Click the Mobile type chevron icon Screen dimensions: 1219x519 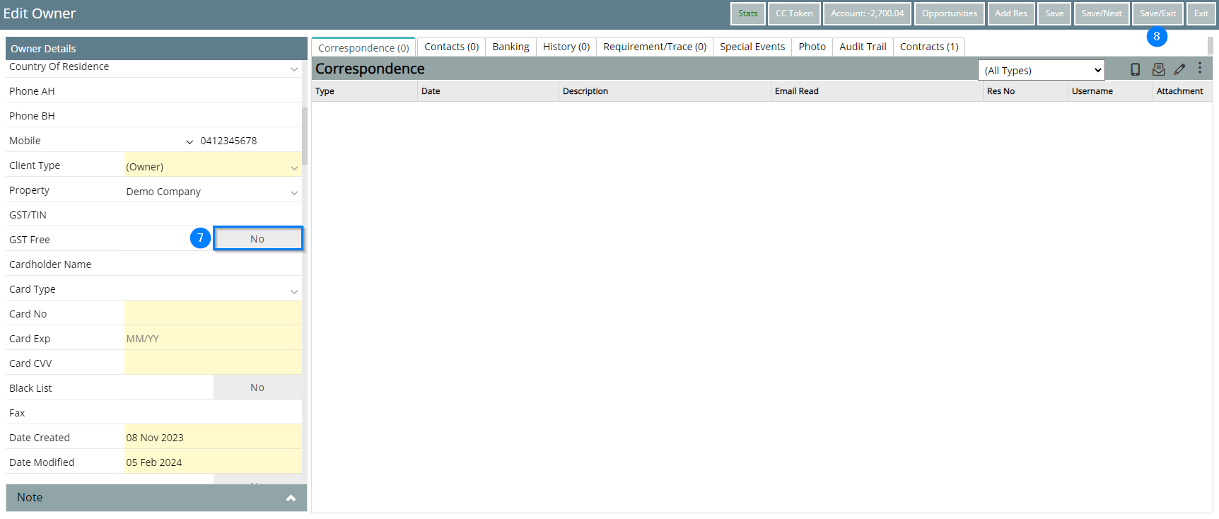click(189, 141)
